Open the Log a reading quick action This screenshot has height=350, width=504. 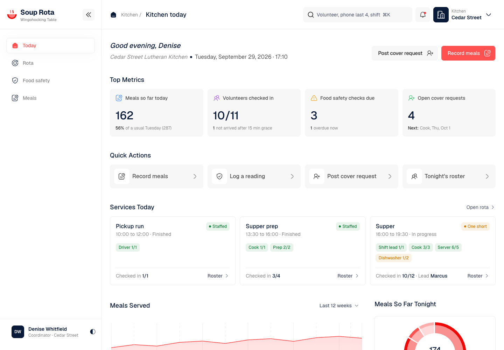click(x=254, y=176)
